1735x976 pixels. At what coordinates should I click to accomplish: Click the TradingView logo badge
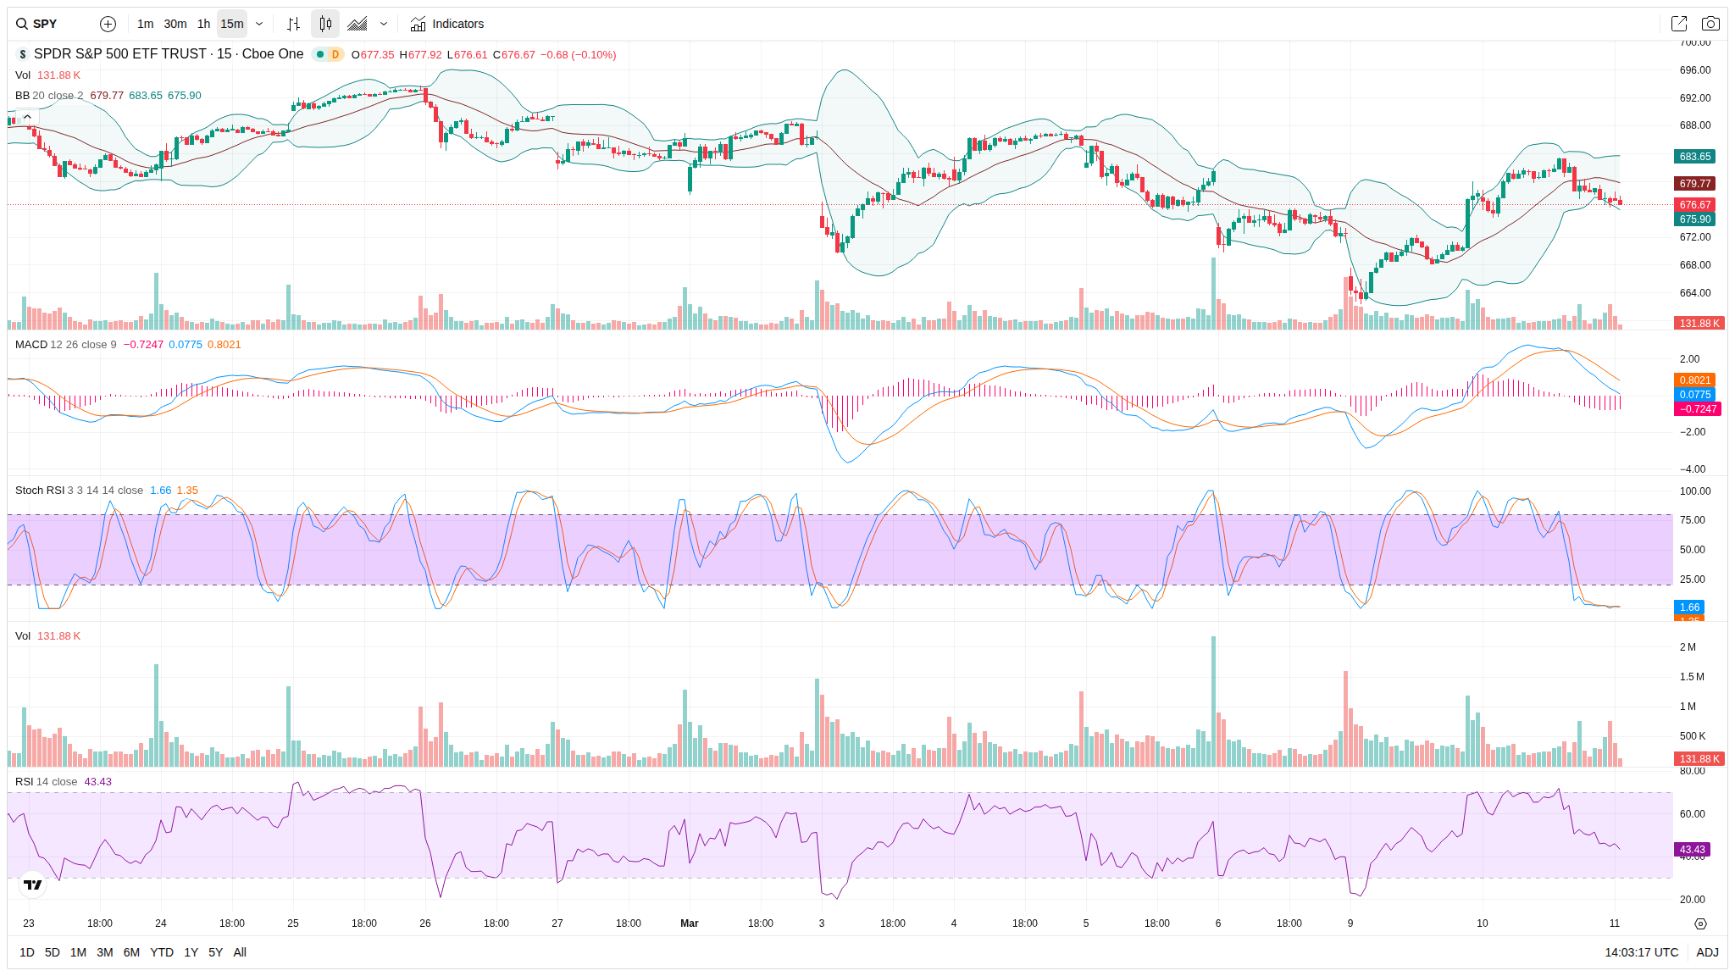(33, 884)
